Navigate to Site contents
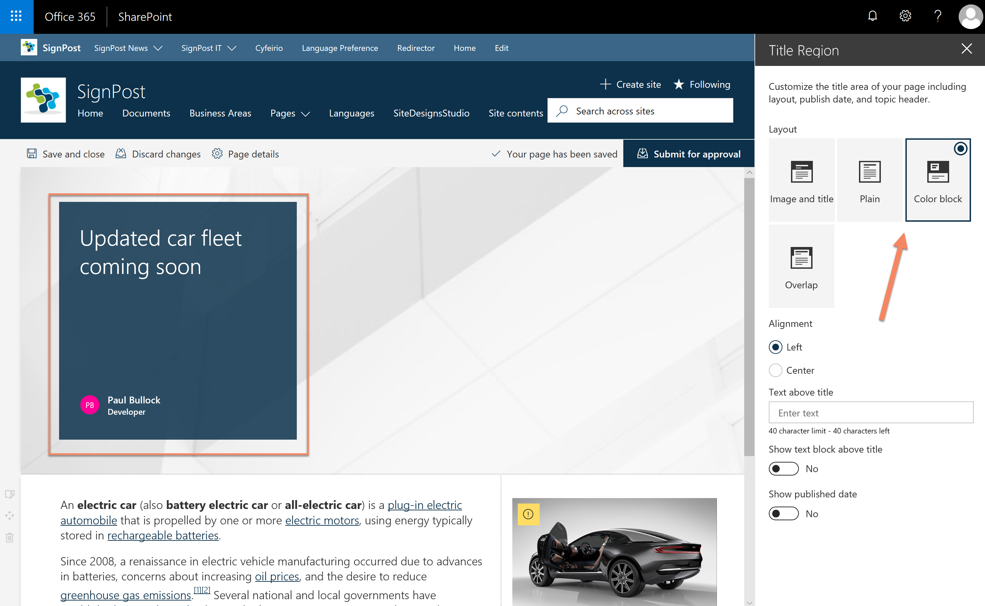Image resolution: width=985 pixels, height=606 pixels. point(516,113)
